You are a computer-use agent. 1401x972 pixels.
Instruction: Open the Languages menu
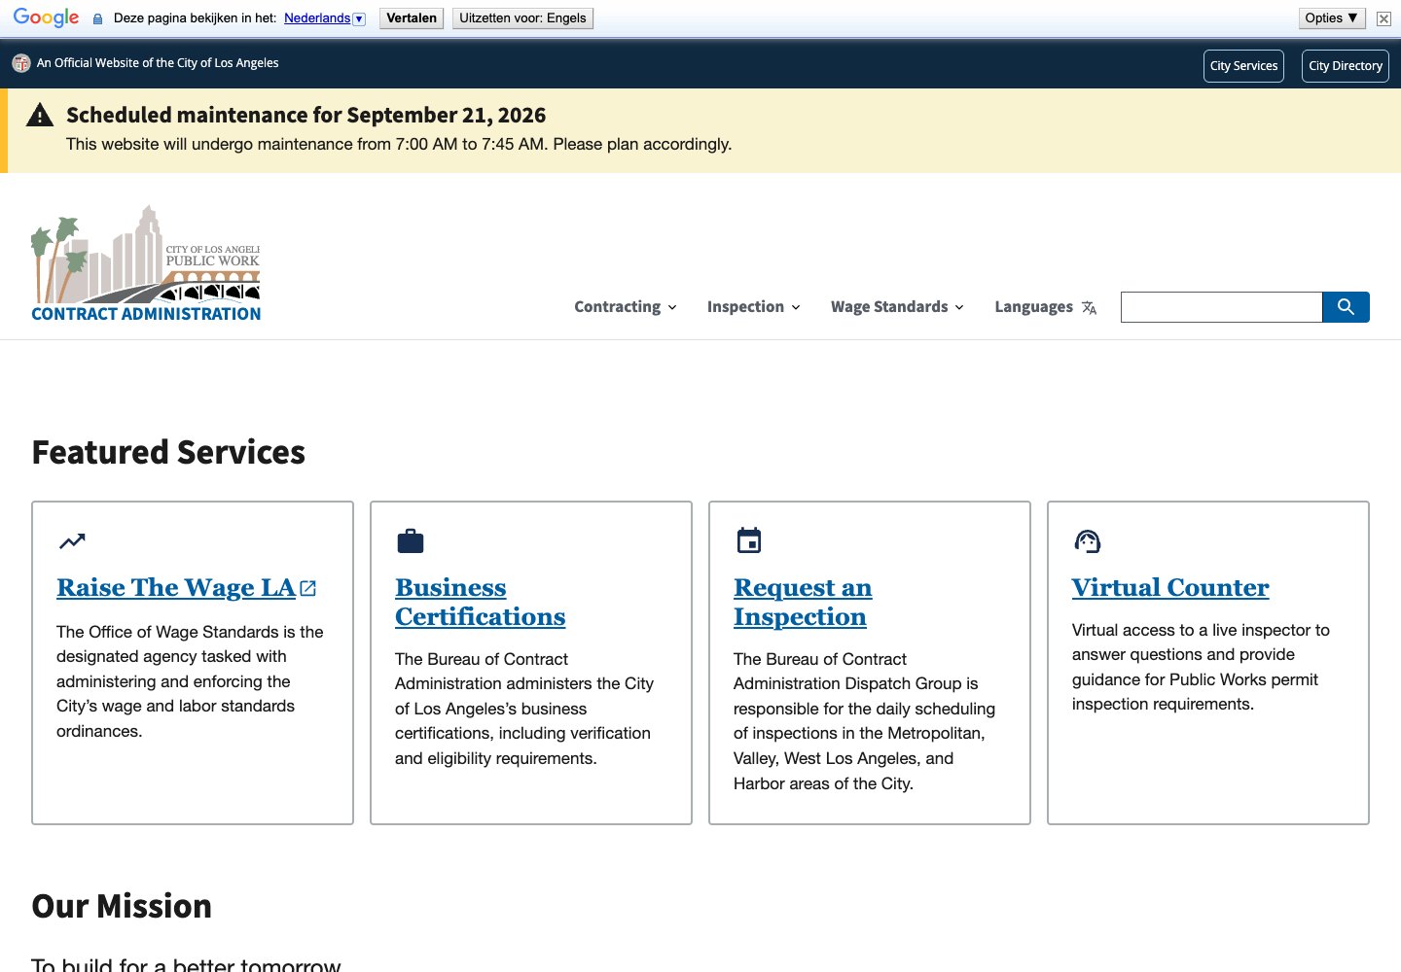click(x=1046, y=307)
